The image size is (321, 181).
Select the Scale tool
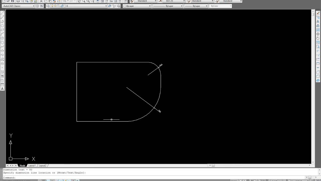click(318, 42)
